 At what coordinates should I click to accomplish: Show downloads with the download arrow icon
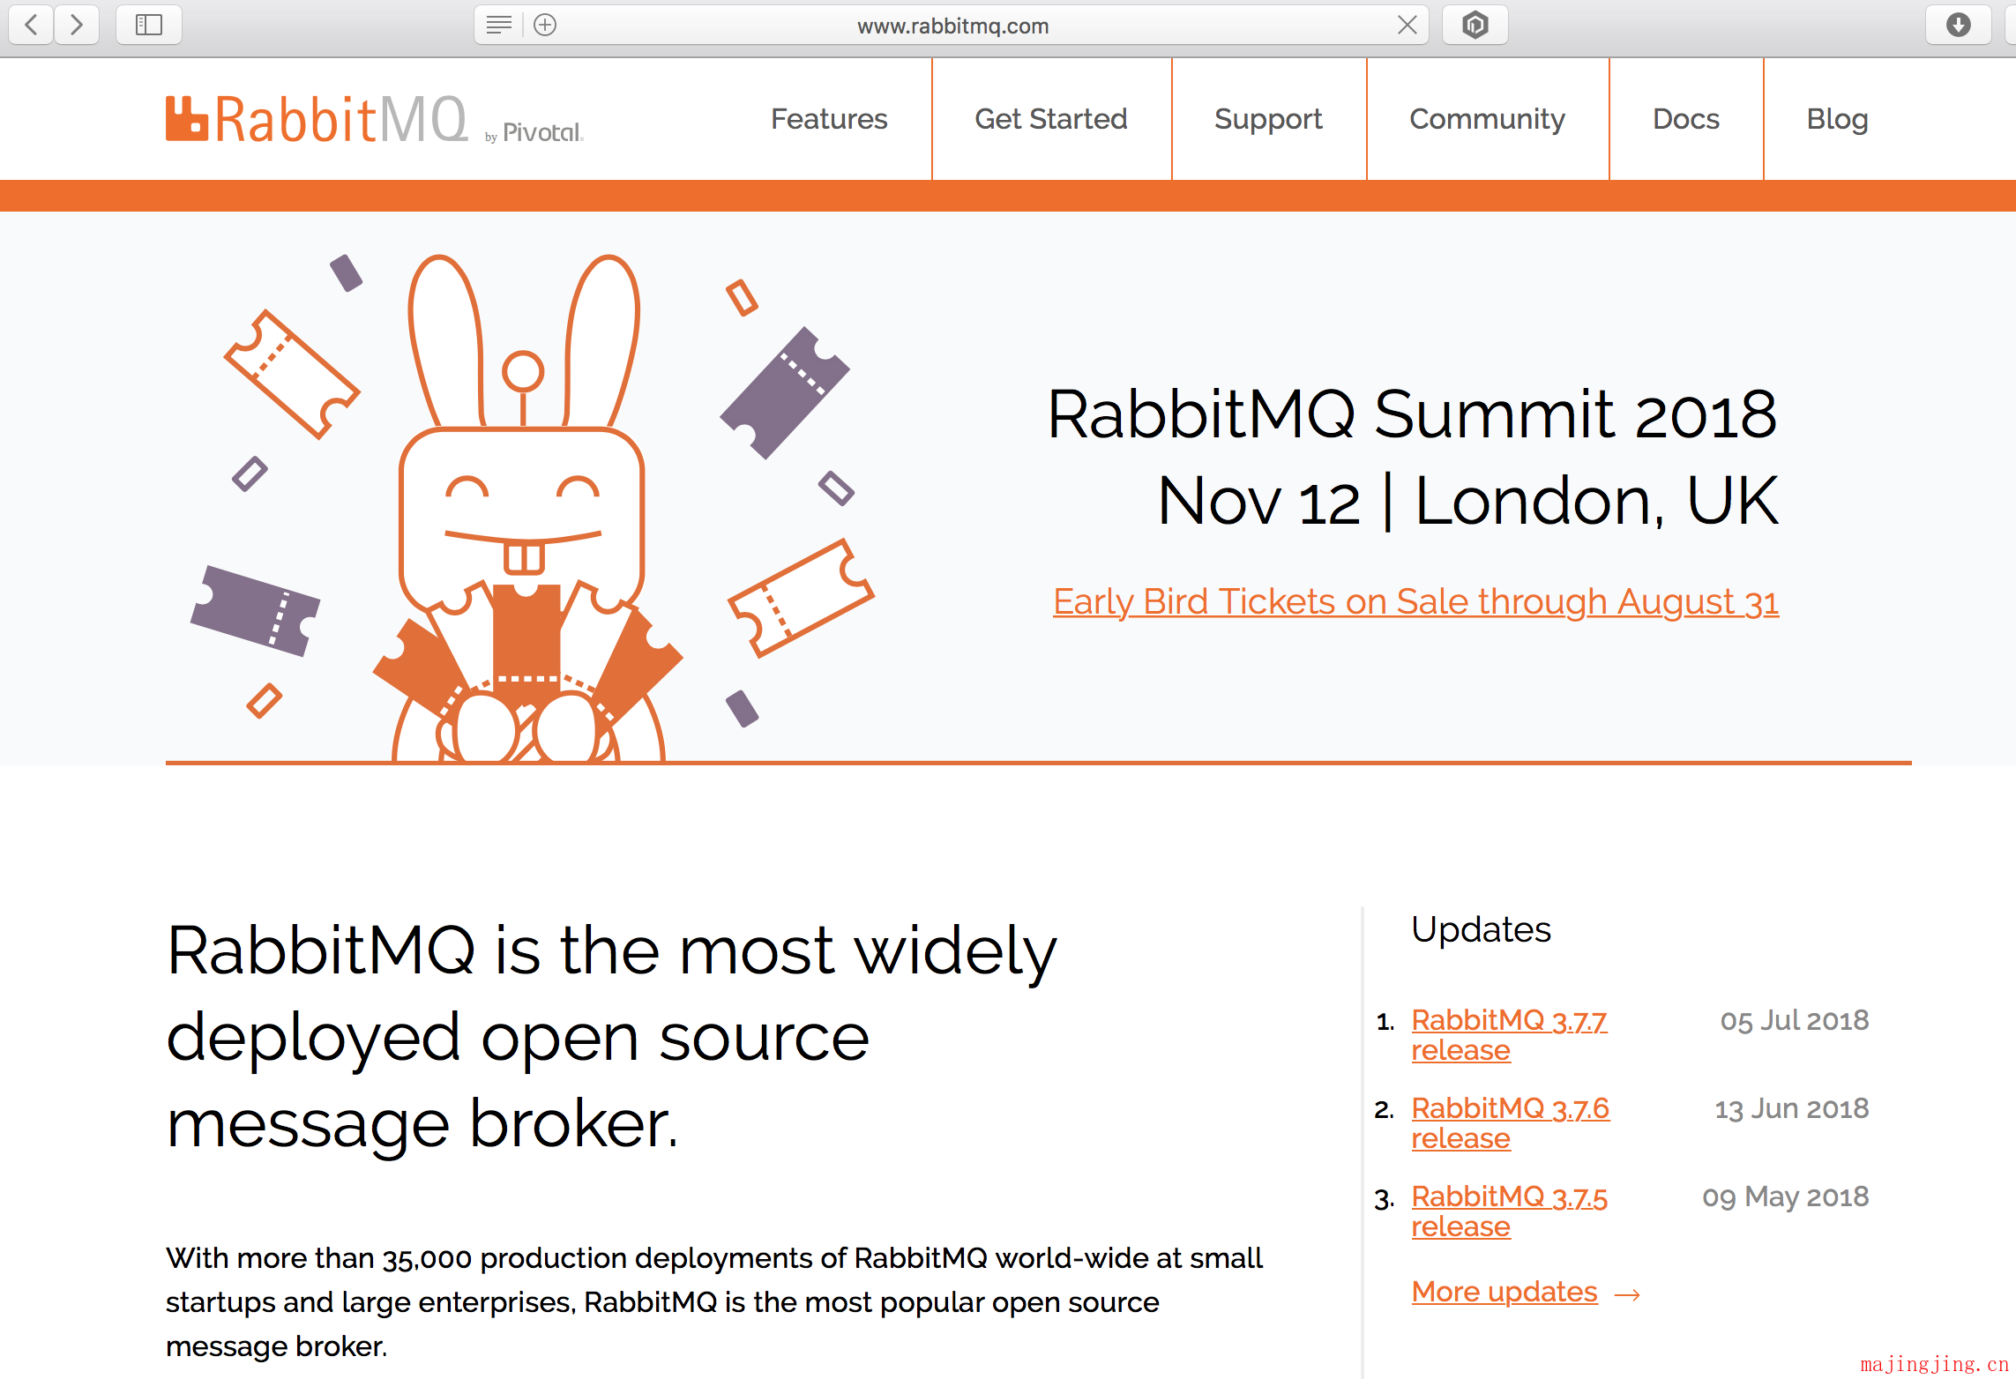point(1959,25)
